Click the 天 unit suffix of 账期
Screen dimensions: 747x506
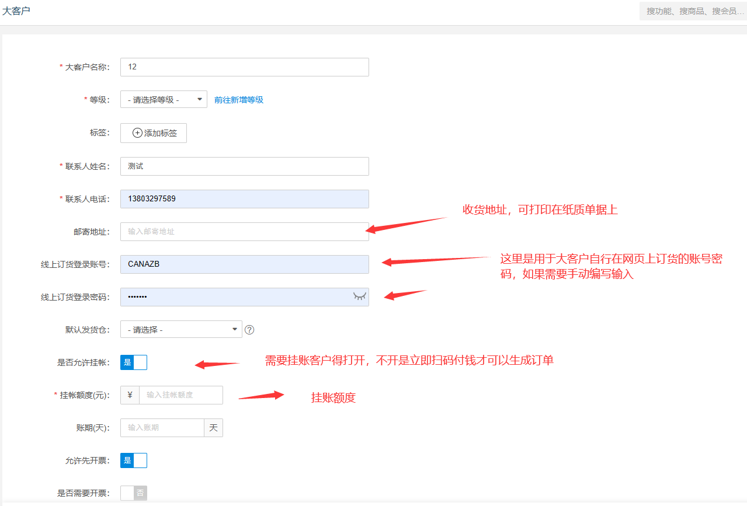[x=213, y=428]
